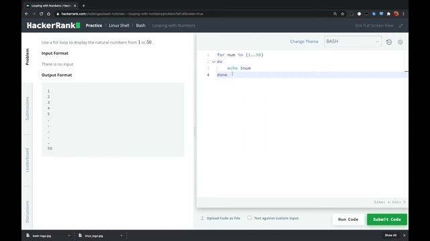This screenshot has width=430, height=241.
Task: Close the downloads bar
Action: tap(404, 235)
